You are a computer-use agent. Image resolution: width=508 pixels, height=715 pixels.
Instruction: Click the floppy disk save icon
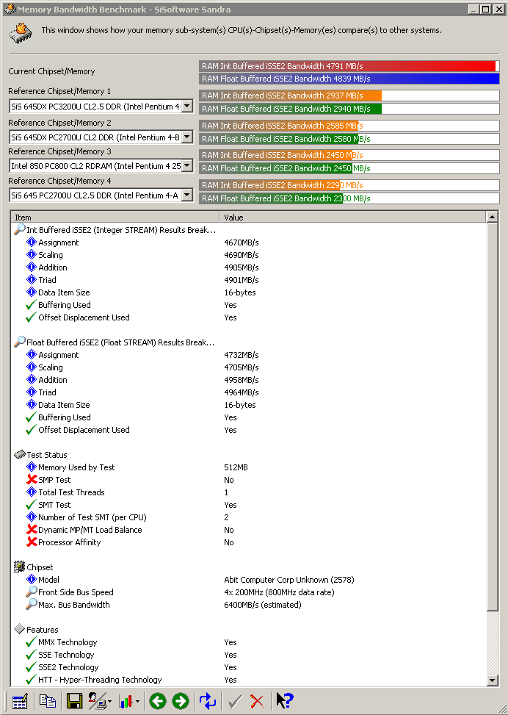click(74, 701)
